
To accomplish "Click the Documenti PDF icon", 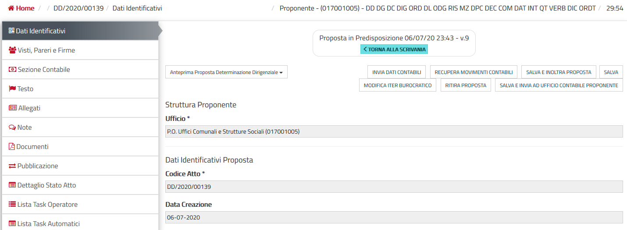I will (12, 147).
